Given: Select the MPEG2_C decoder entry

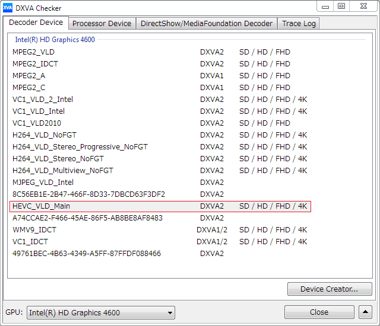Looking at the screenshot, I should 160,88.
